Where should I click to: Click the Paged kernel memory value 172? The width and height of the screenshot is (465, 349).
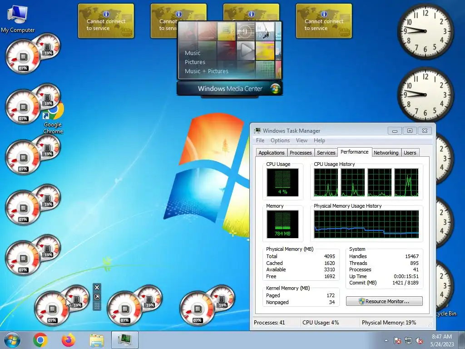pyautogui.click(x=331, y=295)
